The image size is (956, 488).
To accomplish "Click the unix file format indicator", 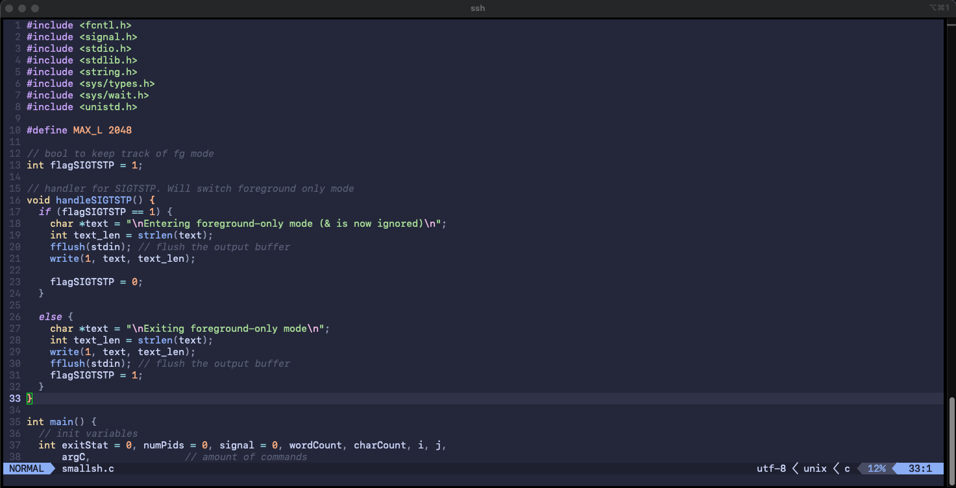I will tap(814, 468).
